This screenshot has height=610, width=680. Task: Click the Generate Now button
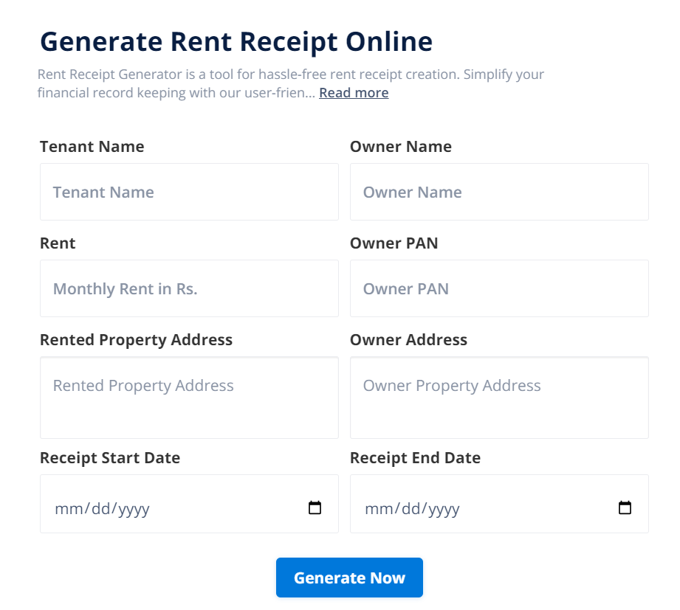(x=349, y=578)
